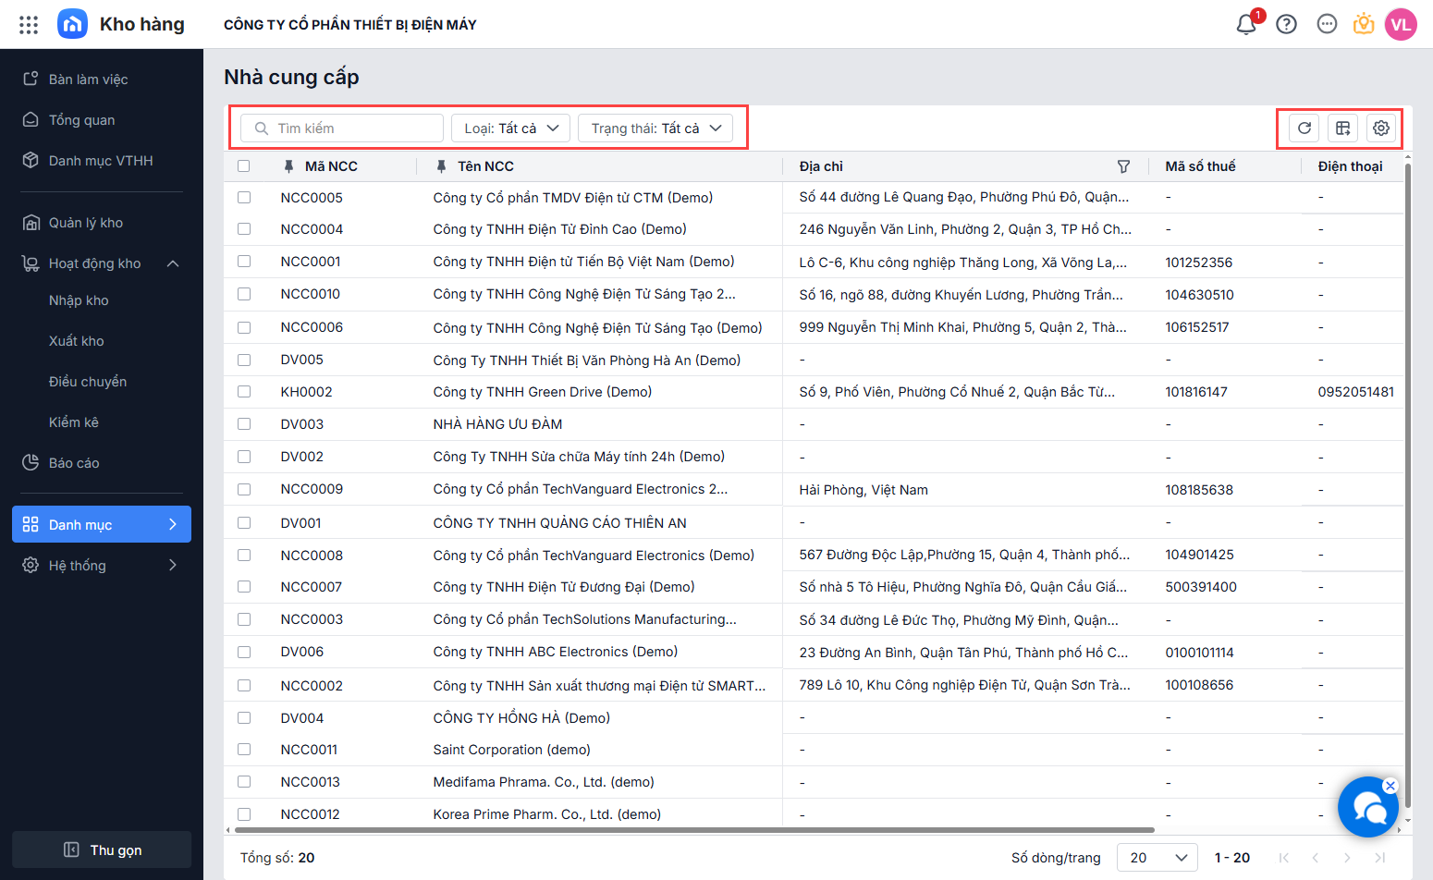The height and width of the screenshot is (880, 1433).
Task: Click the VL user avatar
Action: pos(1401,25)
